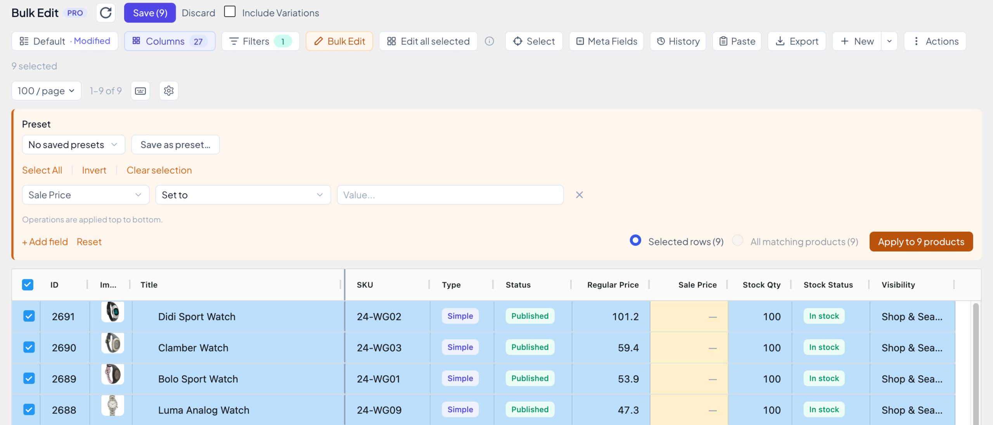Choose Selected rows (9) radio option
This screenshot has width=993, height=425.
[635, 241]
